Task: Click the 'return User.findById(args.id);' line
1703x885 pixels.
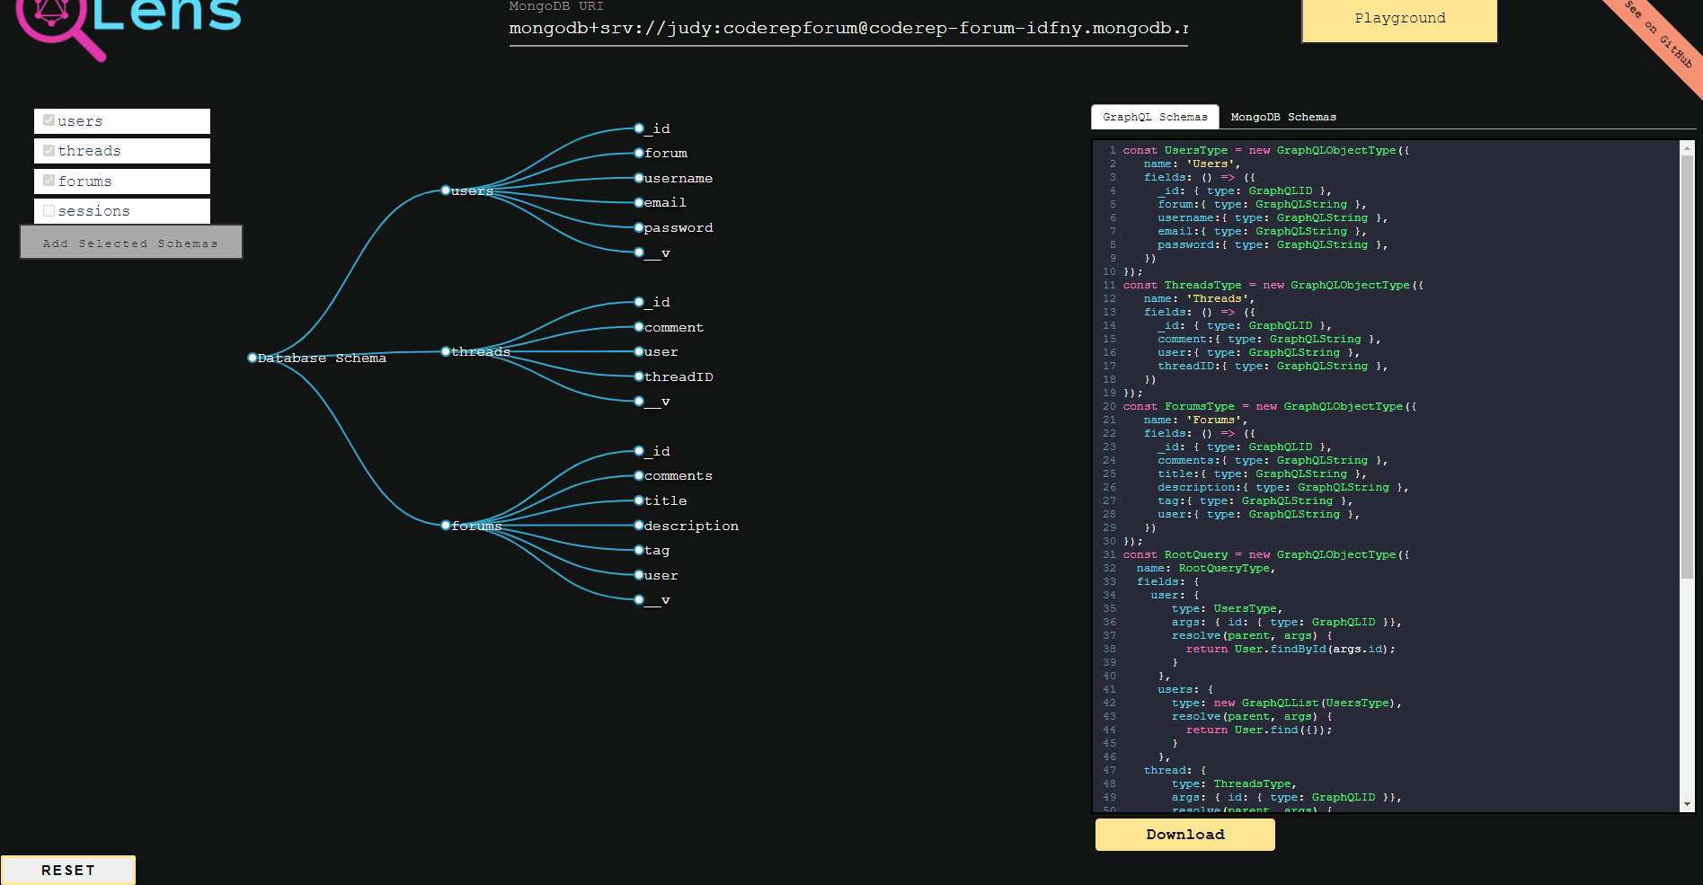Action: pyautogui.click(x=1291, y=650)
